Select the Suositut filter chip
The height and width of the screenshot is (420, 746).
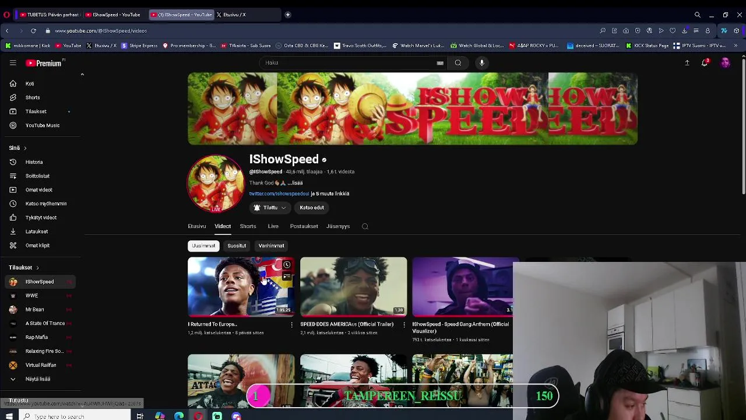[237, 246]
